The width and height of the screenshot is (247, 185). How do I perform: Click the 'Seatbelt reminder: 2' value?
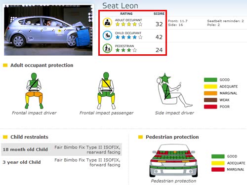[x=225, y=21]
